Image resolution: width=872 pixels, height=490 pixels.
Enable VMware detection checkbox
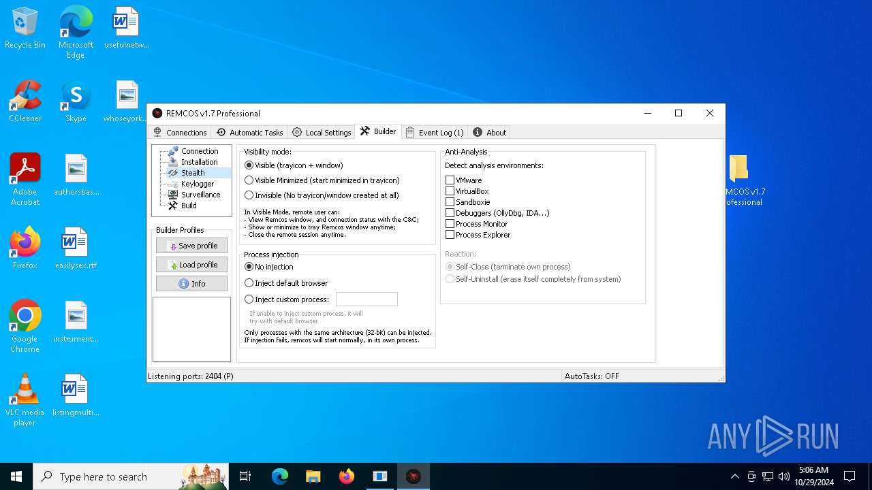(x=450, y=180)
